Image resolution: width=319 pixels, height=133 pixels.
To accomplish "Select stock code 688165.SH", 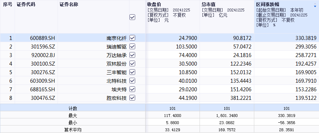I will pyautogui.click(x=43, y=89).
